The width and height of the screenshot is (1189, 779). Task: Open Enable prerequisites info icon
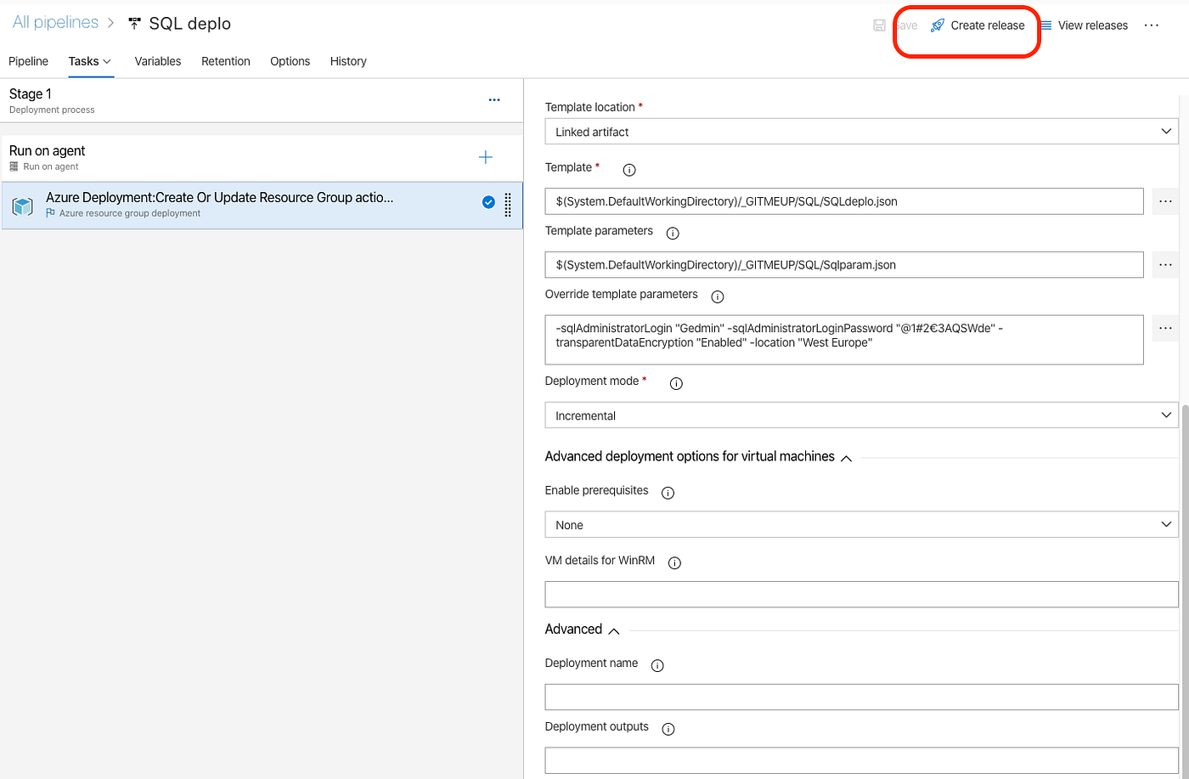click(x=668, y=491)
